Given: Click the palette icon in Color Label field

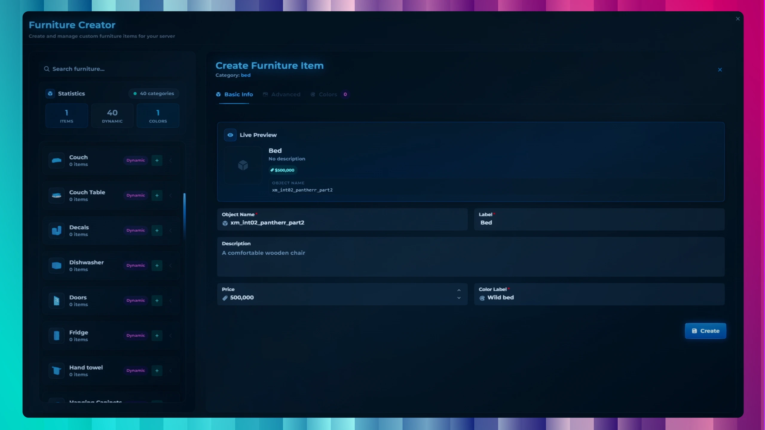Looking at the screenshot, I should coord(482,298).
